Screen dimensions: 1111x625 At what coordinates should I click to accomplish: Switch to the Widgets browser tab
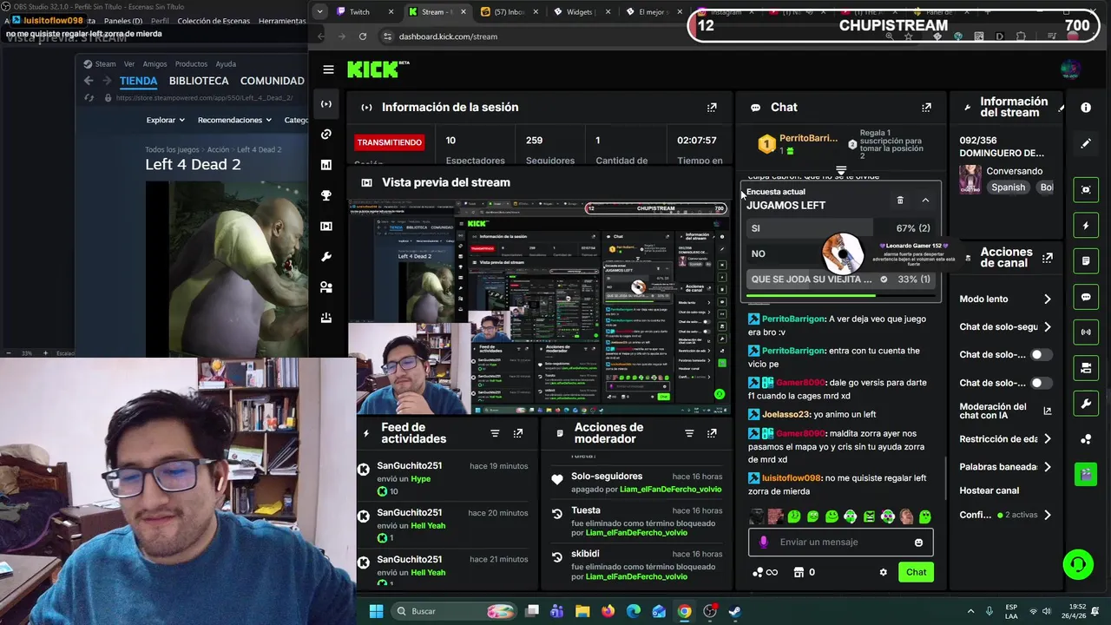pos(580,12)
